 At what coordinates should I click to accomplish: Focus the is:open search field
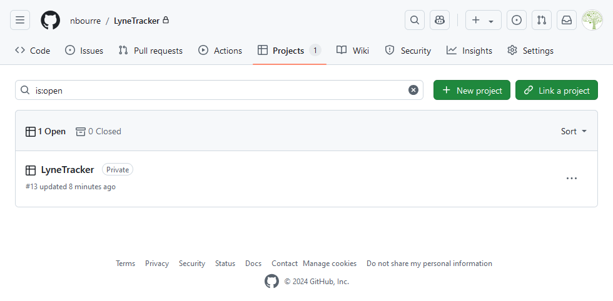coord(219,90)
